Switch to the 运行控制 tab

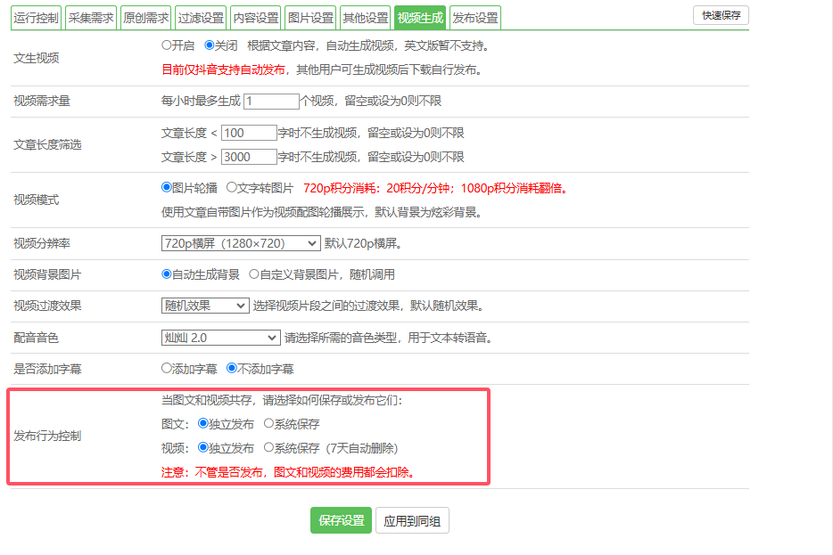tap(37, 18)
